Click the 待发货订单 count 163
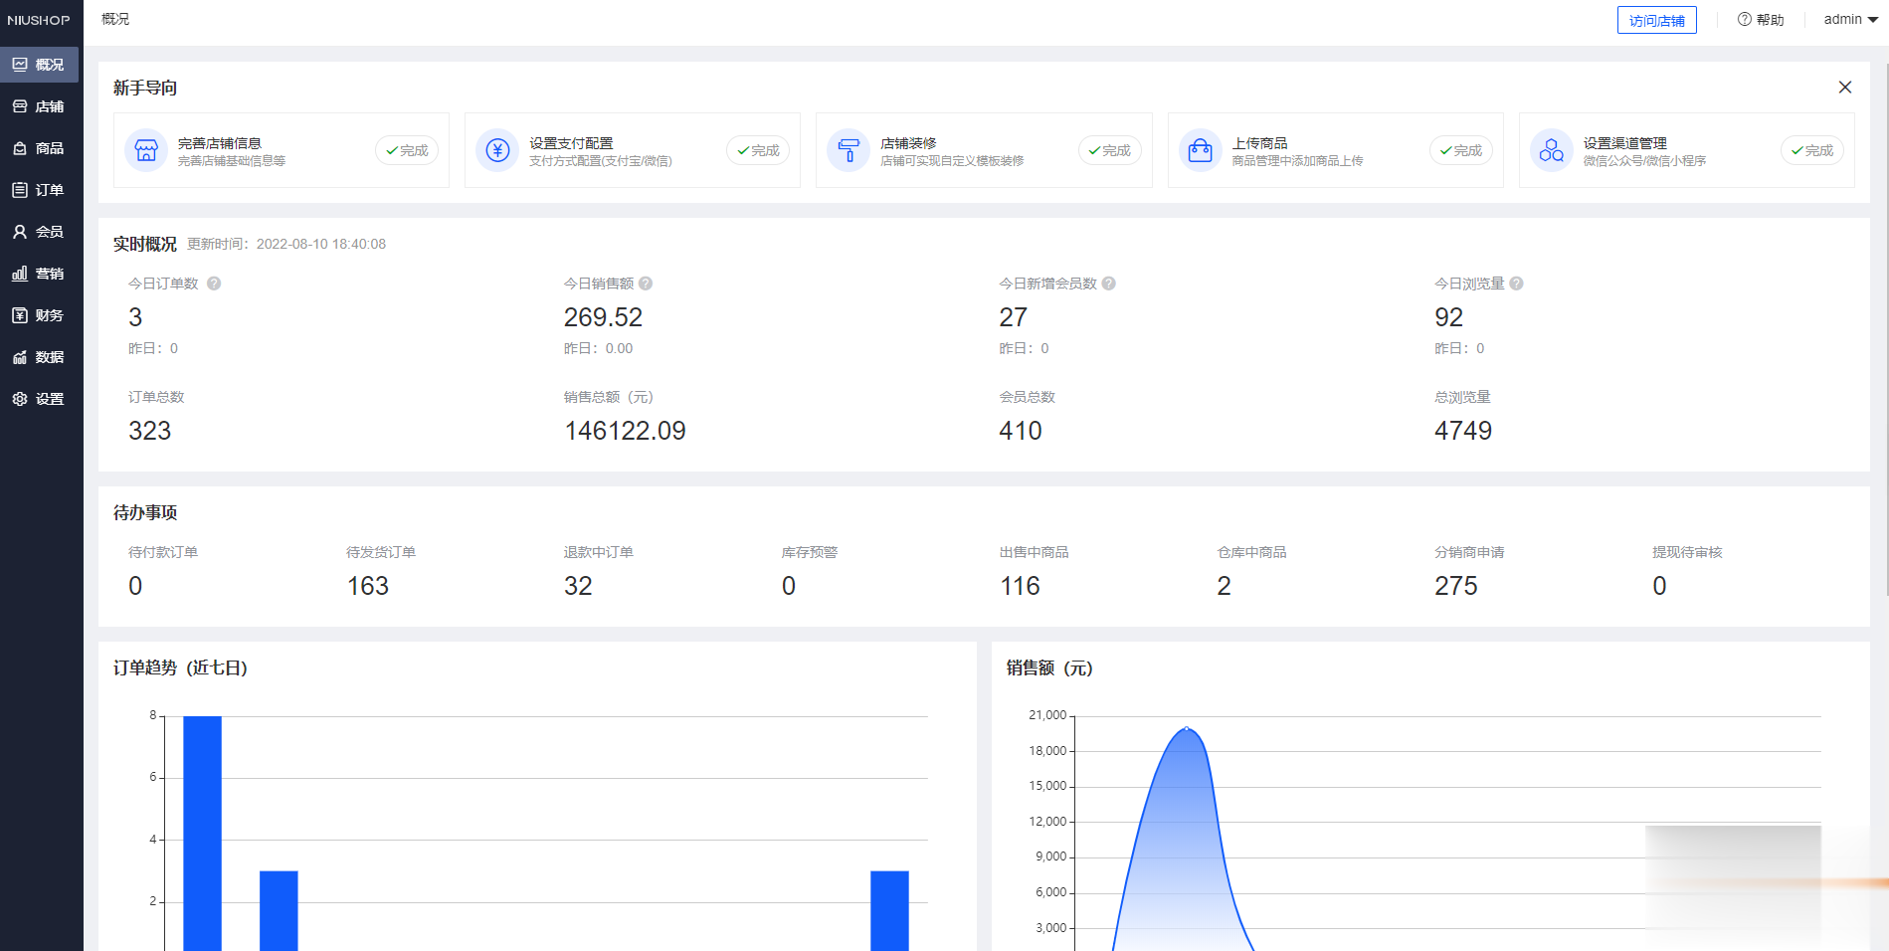This screenshot has height=951, width=1889. (368, 586)
